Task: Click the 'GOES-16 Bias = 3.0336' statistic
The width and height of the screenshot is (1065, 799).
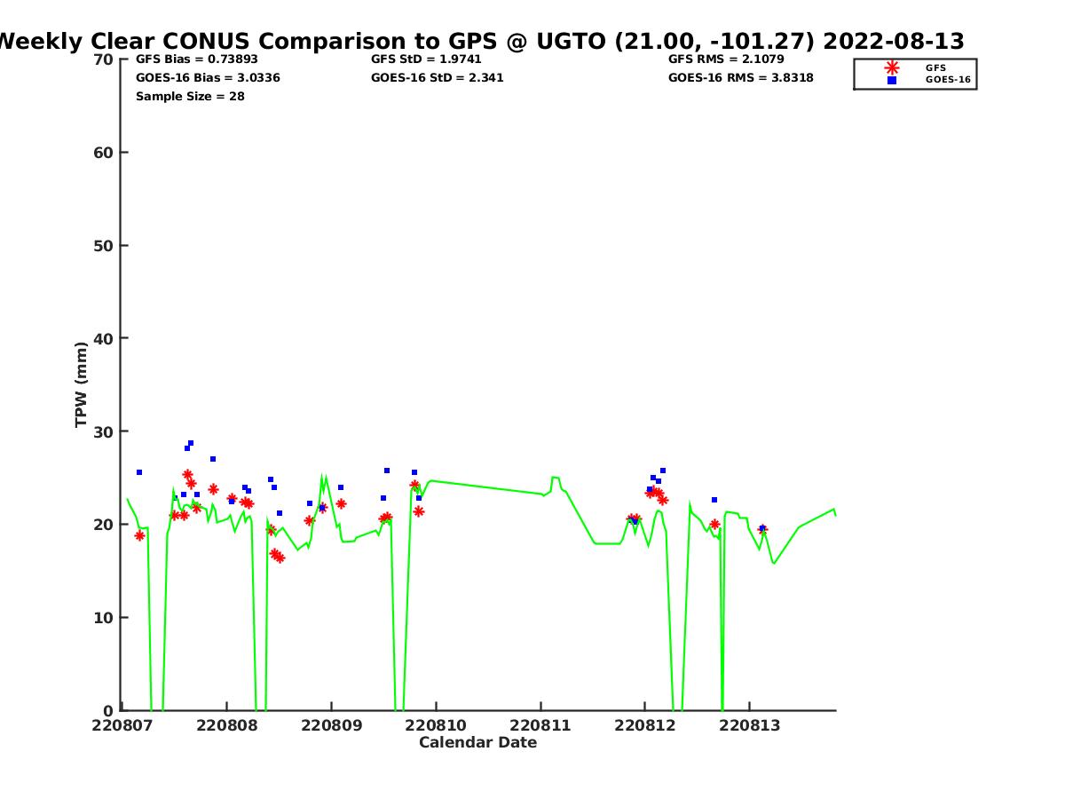Action: pos(208,78)
